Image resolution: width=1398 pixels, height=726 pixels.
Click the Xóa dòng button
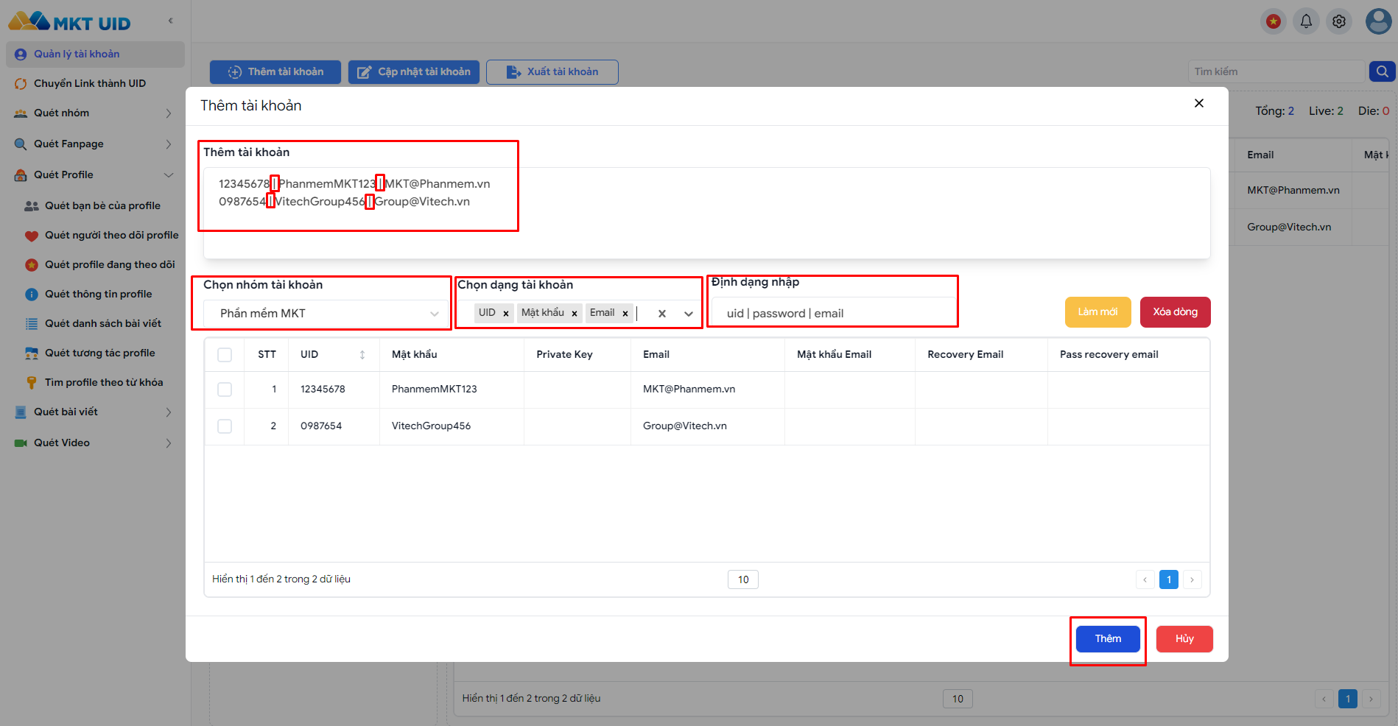click(x=1176, y=312)
